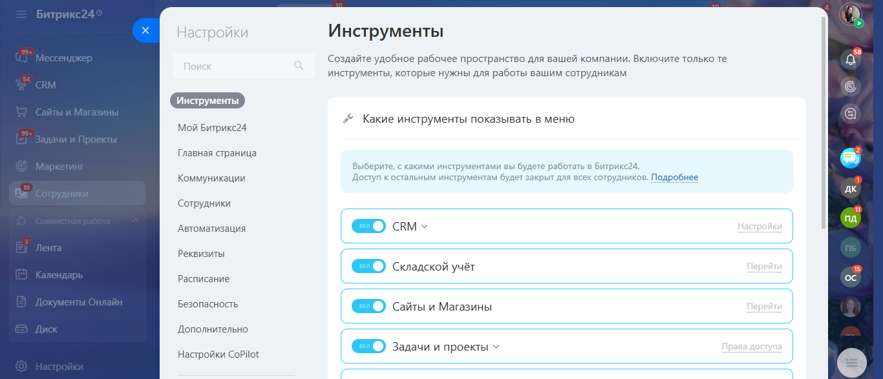Click the Календарь calendar icon
This screenshot has height=379, width=883.
21,275
